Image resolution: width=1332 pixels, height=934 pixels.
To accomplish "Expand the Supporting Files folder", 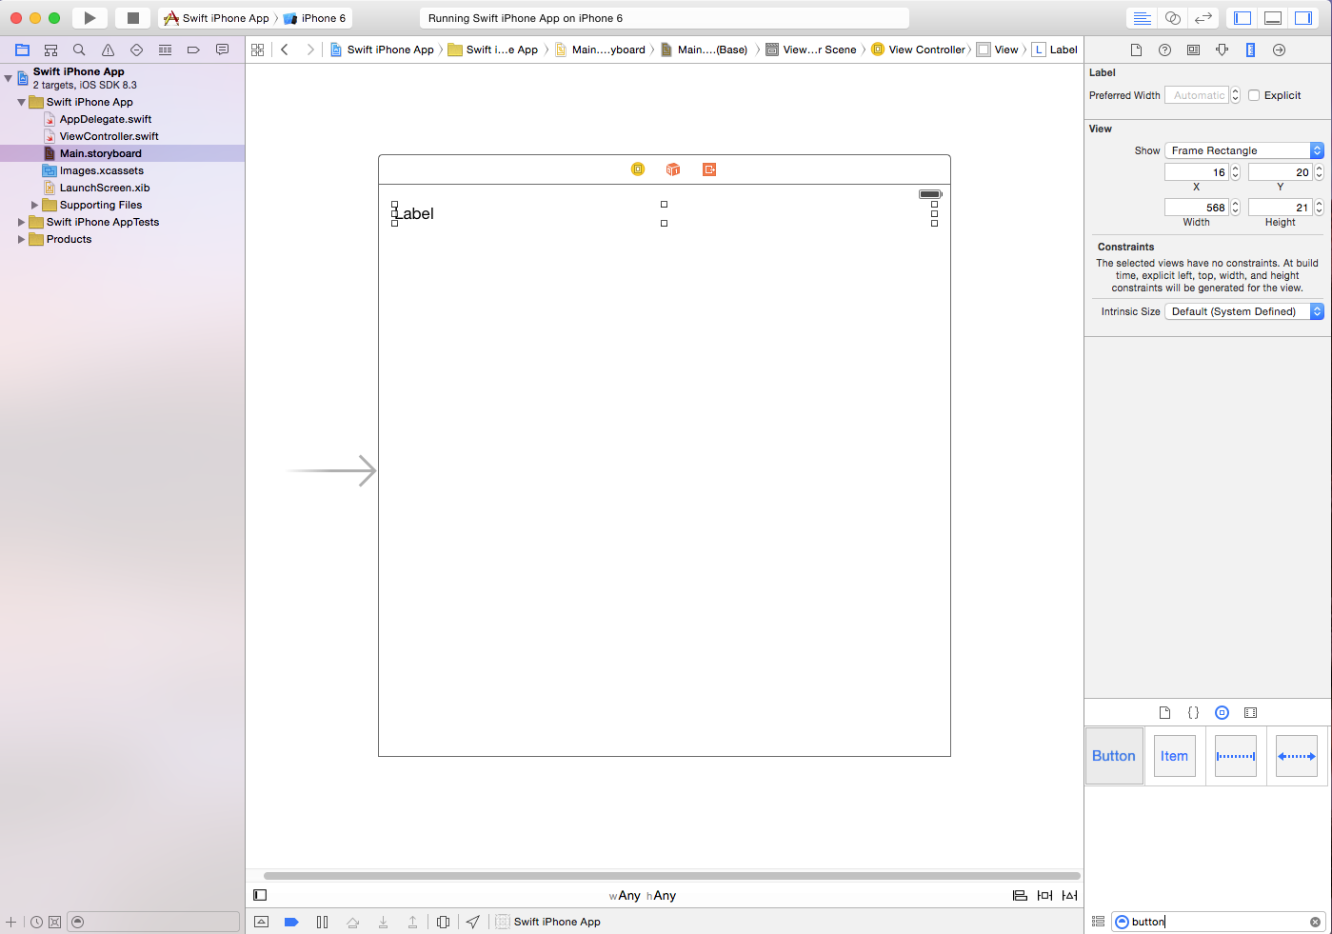I will click(x=35, y=205).
